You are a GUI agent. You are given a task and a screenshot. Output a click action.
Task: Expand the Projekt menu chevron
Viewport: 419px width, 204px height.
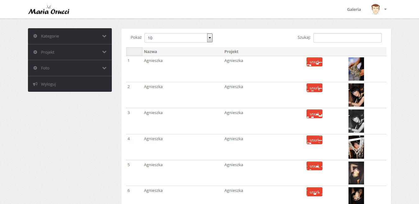click(x=104, y=52)
